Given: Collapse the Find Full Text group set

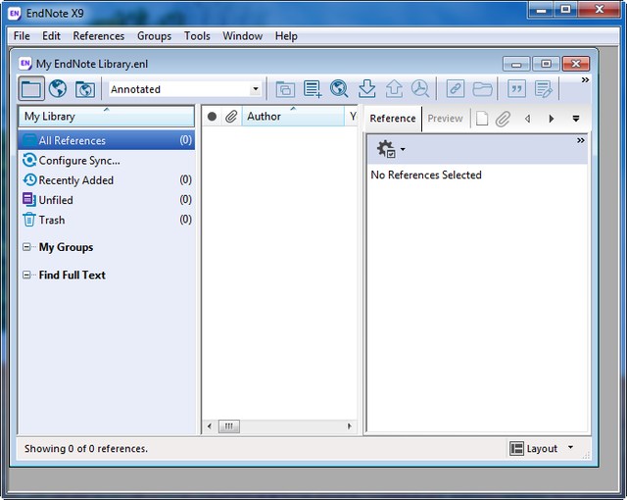Looking at the screenshot, I should [27, 275].
